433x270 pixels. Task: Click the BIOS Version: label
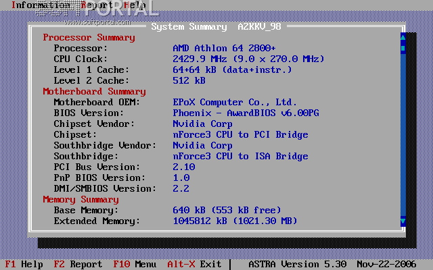(x=89, y=113)
